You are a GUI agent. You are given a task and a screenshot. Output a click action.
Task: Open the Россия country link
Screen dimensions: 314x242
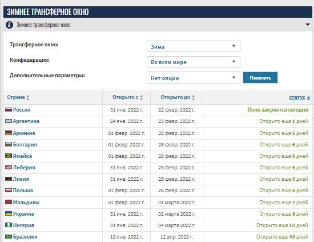pyautogui.click(x=22, y=110)
